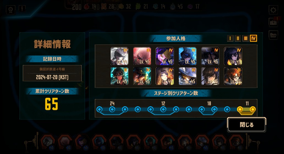
Task: Select the purple witch-hat identity Lv. 45
Action: point(165,56)
